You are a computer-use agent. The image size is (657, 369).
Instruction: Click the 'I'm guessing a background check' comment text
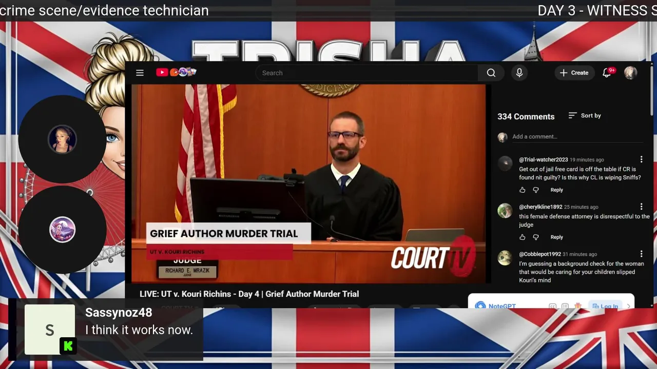click(582, 272)
